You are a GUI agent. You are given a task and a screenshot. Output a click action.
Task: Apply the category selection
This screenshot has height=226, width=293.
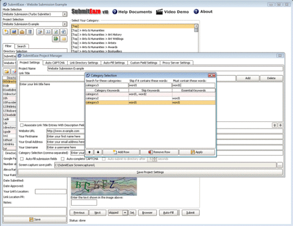coord(197,152)
